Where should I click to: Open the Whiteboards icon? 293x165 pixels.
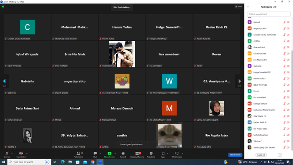point(177,153)
